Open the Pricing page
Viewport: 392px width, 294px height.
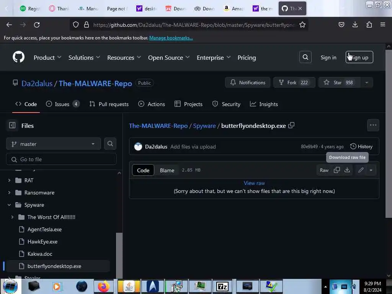247,57
